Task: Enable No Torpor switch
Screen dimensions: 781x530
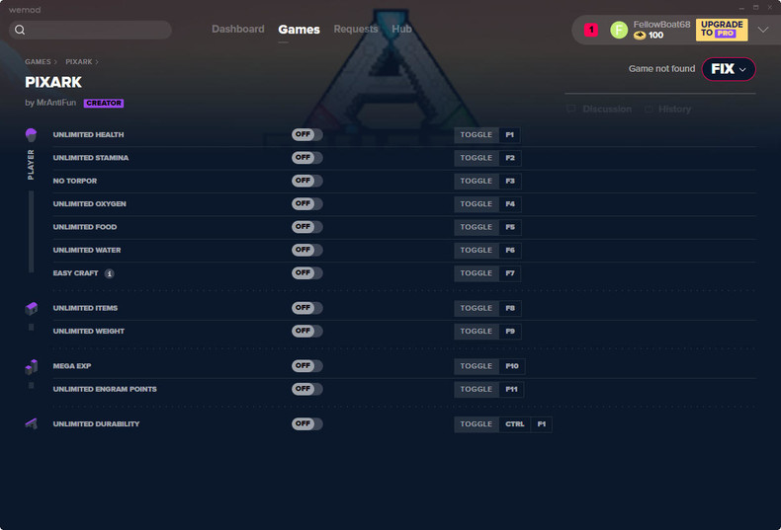Action: [306, 181]
